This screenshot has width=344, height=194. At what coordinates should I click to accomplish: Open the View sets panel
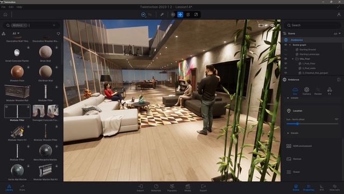pos(334,188)
